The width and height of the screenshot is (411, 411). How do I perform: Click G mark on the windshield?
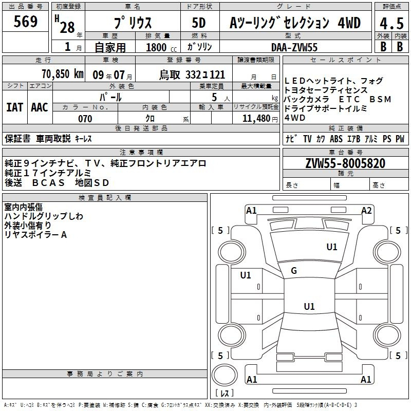pyautogui.click(x=294, y=271)
